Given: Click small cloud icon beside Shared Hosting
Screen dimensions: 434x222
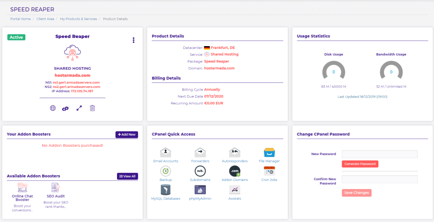Looking at the screenshot, I should (x=207, y=55).
